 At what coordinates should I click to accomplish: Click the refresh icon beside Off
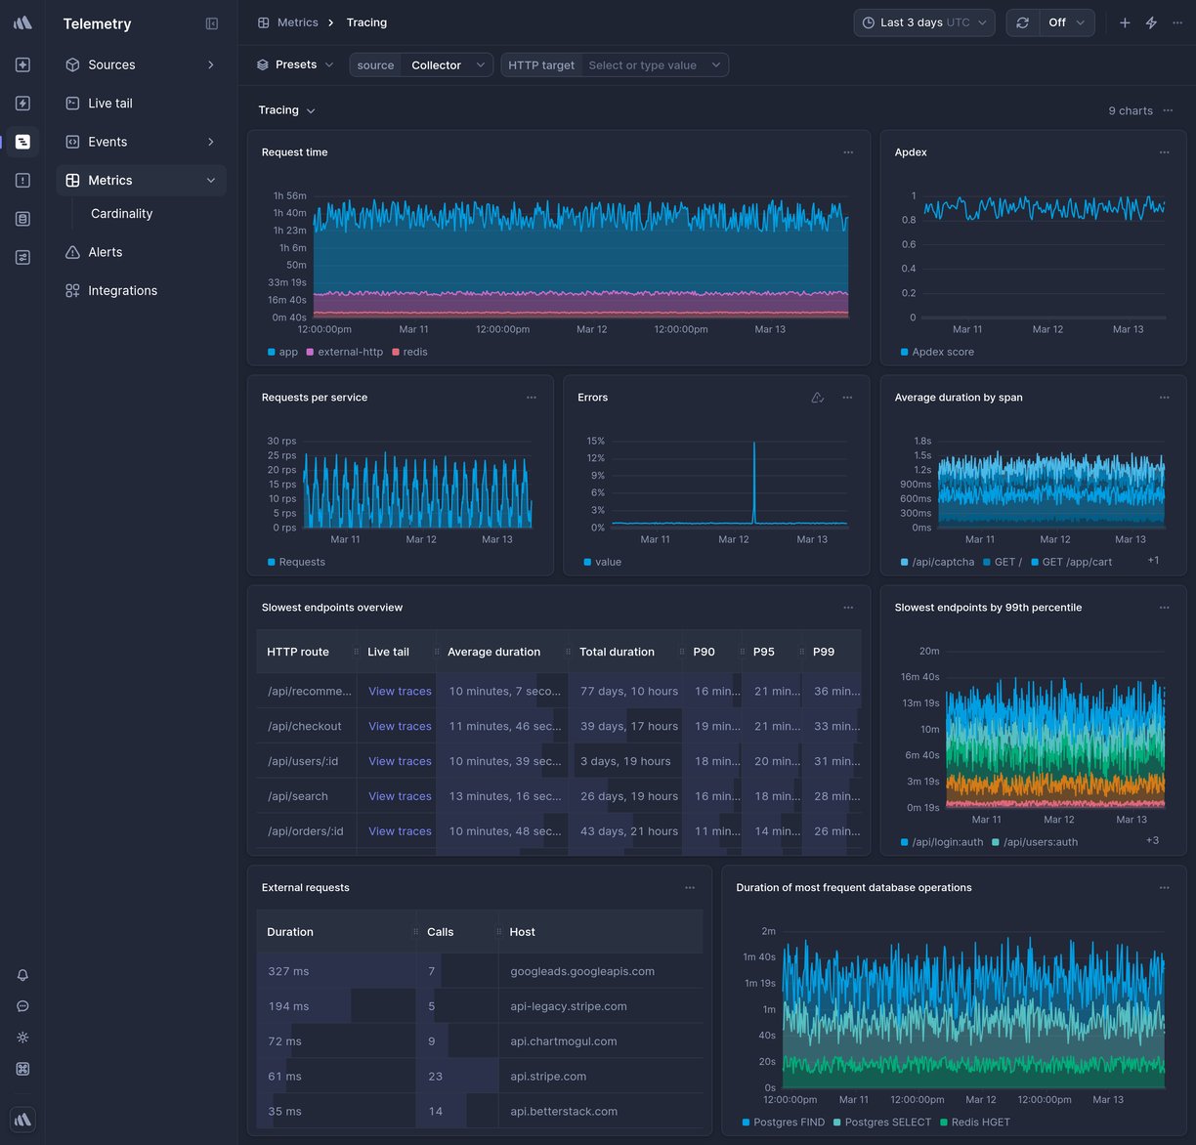coord(1022,21)
